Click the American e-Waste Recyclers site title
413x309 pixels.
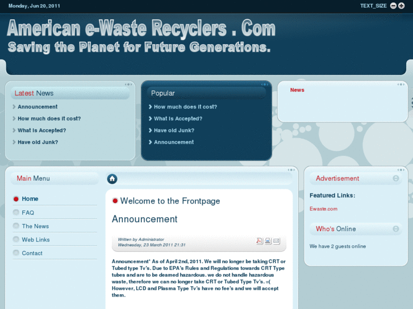pos(141,28)
